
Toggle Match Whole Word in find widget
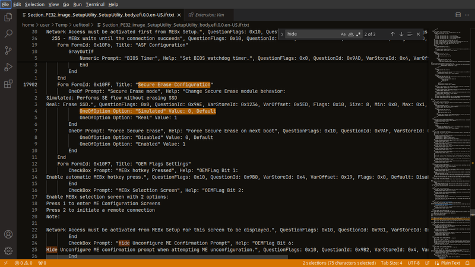pyautogui.click(x=351, y=34)
